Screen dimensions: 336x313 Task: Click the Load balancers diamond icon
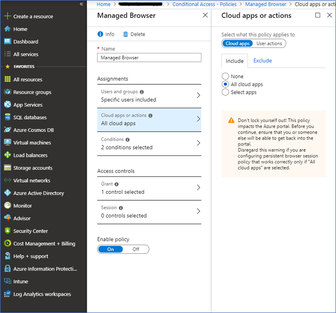click(x=7, y=155)
